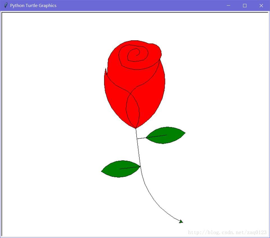This screenshot has width=270, height=238.
Task: Click the right tip of upper leaf
Action: tap(185, 133)
